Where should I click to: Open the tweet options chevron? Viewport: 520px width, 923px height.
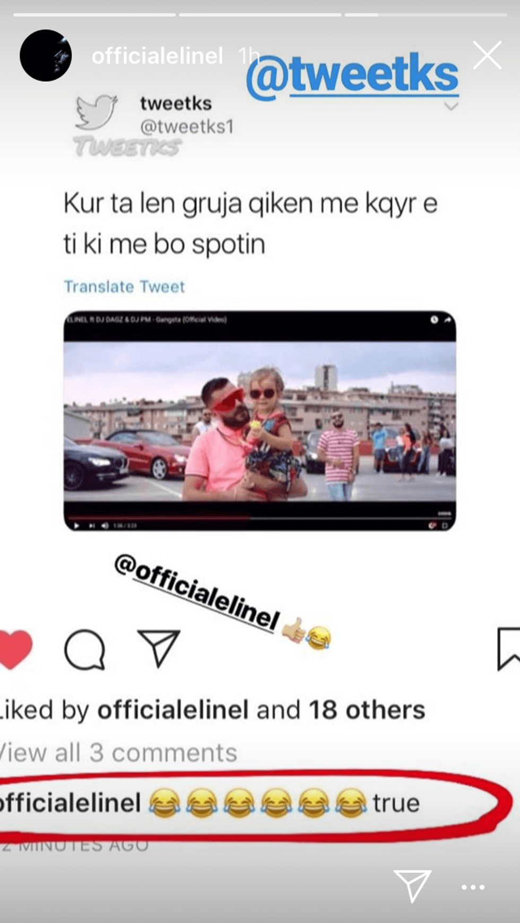point(451,107)
